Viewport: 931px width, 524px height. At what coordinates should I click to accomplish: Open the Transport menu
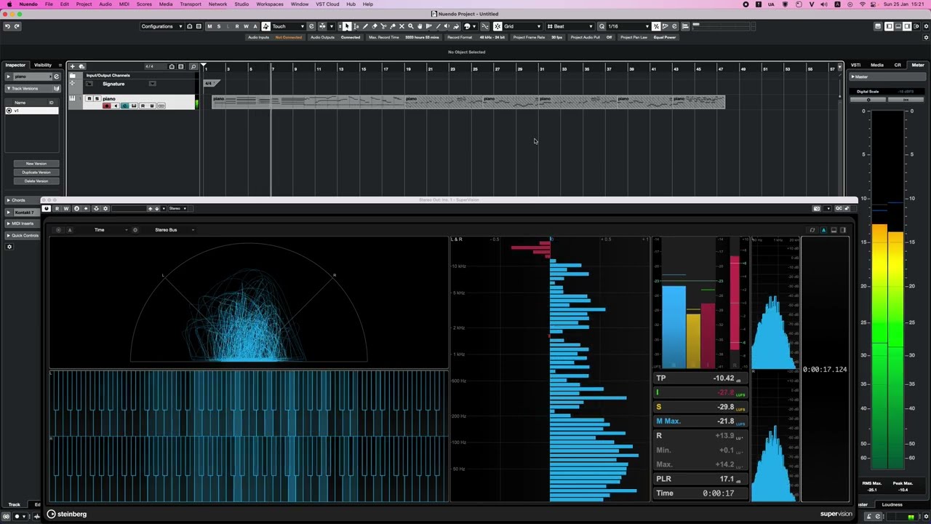191,4
